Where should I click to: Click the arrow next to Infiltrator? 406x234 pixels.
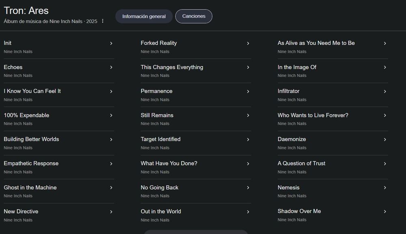tap(385, 91)
